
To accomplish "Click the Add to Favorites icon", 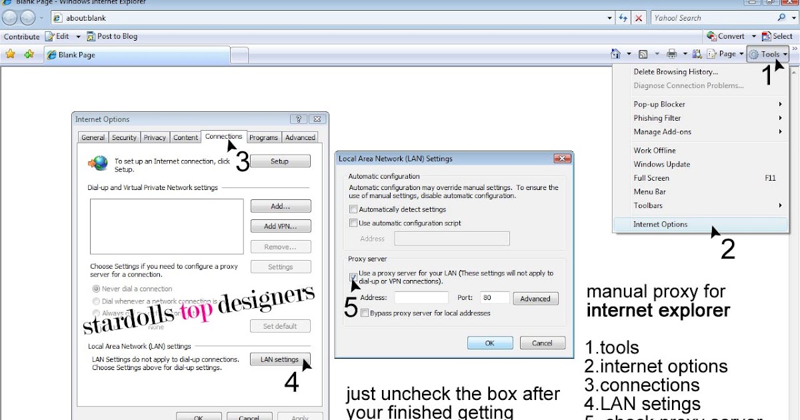I will pos(29,55).
